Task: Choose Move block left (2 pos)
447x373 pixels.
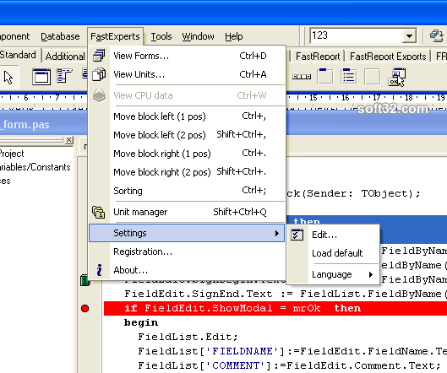Action: click(x=187, y=135)
